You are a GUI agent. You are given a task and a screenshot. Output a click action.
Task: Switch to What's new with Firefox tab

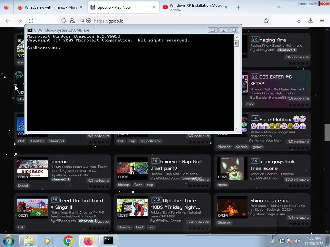(x=51, y=7)
